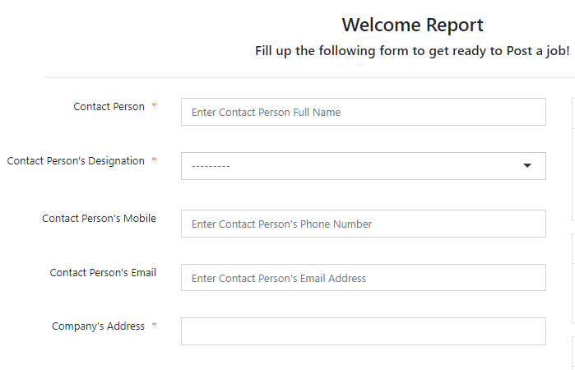Expand the Contact Person's Designation combo box
The height and width of the screenshot is (370, 575).
[363, 166]
